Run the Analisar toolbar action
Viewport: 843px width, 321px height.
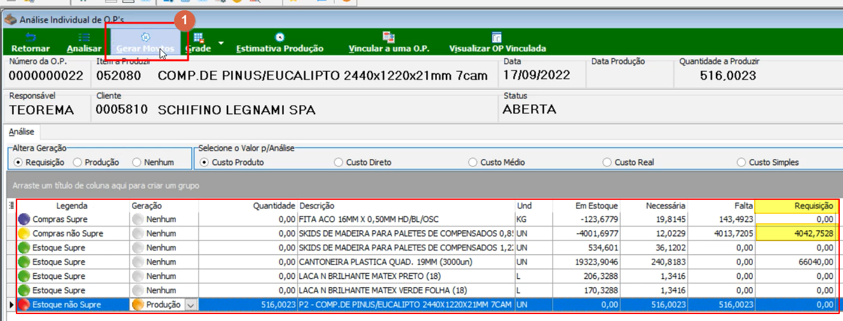pos(84,43)
